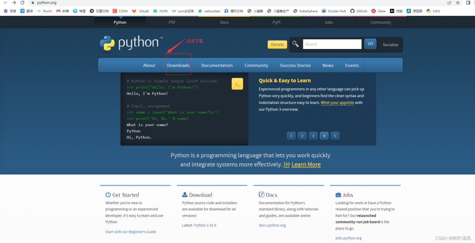Visit the docs.python.org link
The height and width of the screenshot is (243, 475).
[272, 225]
